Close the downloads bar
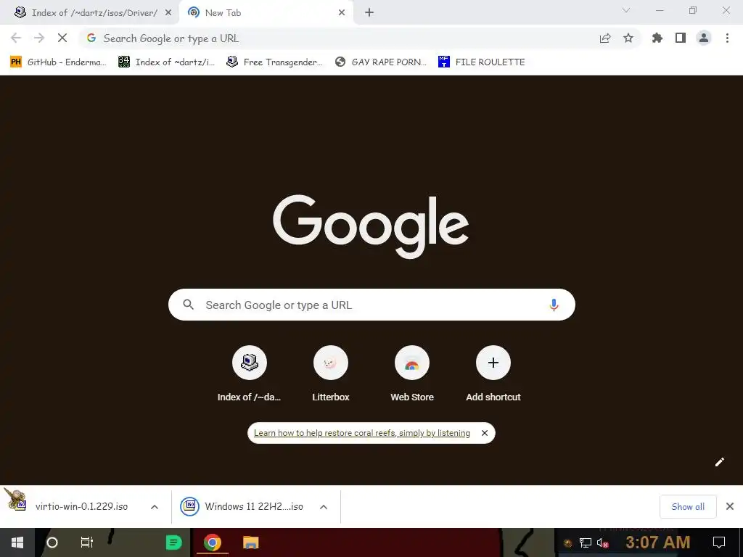The height and width of the screenshot is (557, 743). click(730, 506)
